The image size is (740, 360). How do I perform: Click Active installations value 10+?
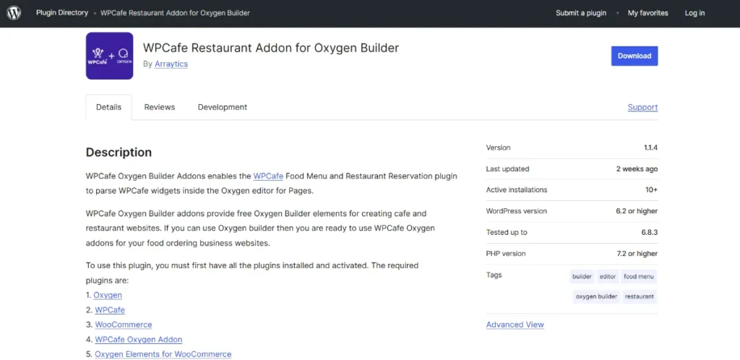pos(653,189)
